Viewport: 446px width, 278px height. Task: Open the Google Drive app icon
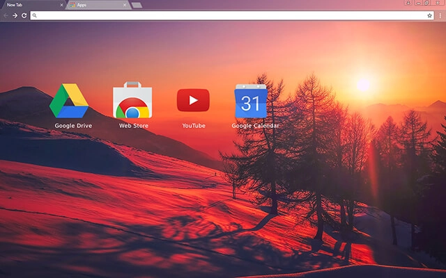[69, 100]
